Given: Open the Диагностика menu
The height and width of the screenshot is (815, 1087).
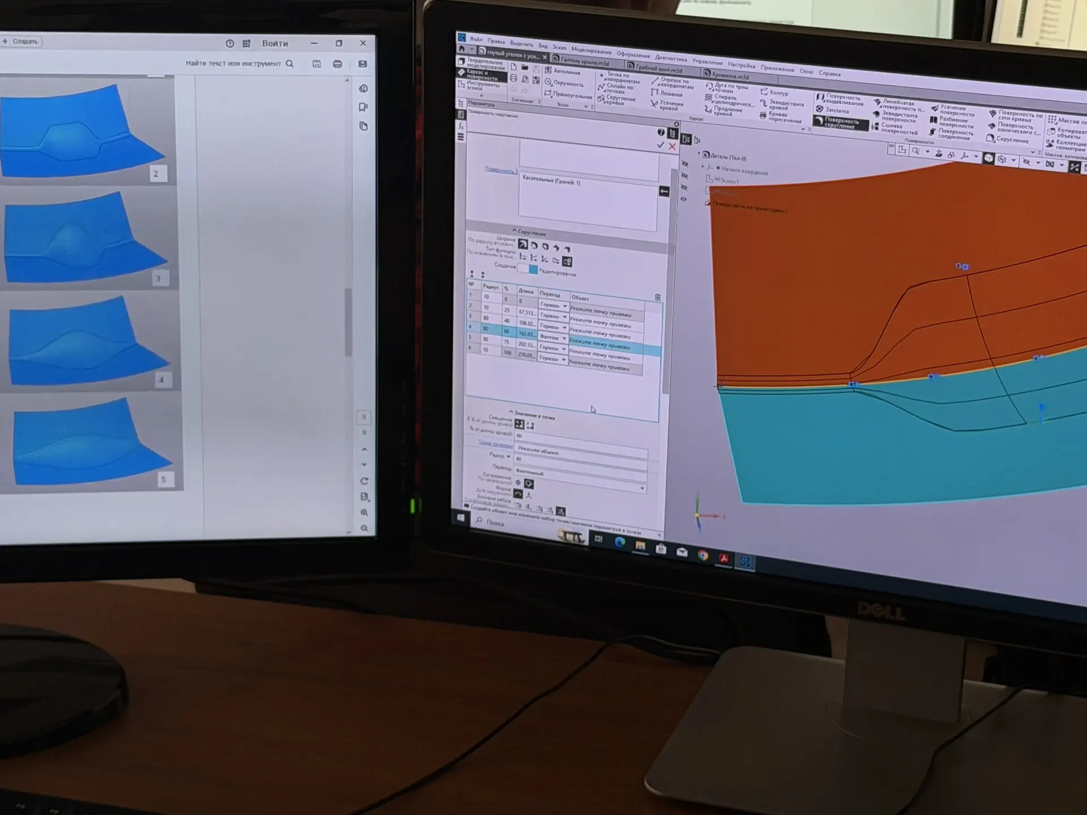Looking at the screenshot, I should pos(671,58).
